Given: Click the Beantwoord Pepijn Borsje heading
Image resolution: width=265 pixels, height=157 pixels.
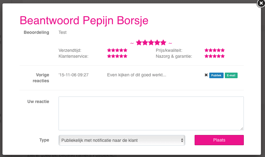Looking at the screenshot, I should point(84,20).
